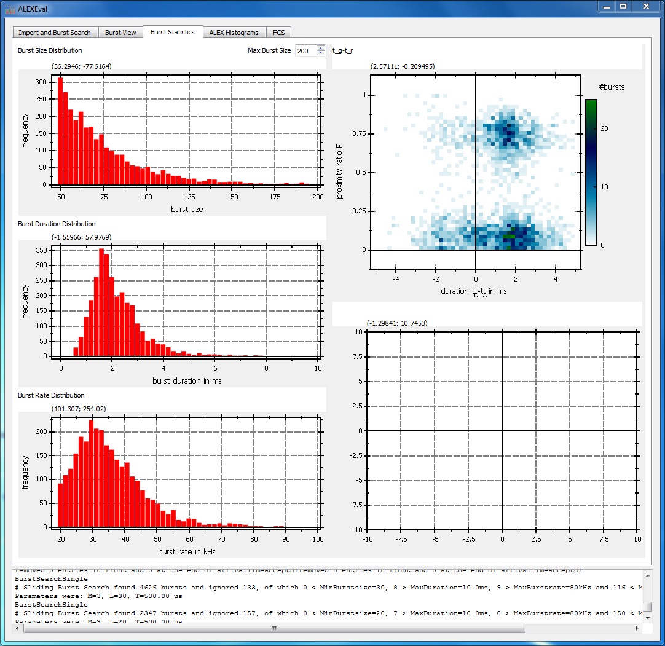Click inside the burst rate histogram plot

point(187,473)
